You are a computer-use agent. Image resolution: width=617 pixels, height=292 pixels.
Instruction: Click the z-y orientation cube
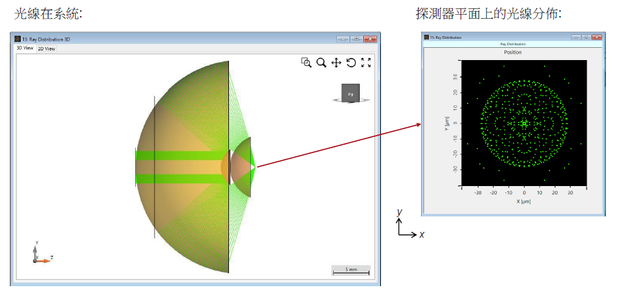351,94
